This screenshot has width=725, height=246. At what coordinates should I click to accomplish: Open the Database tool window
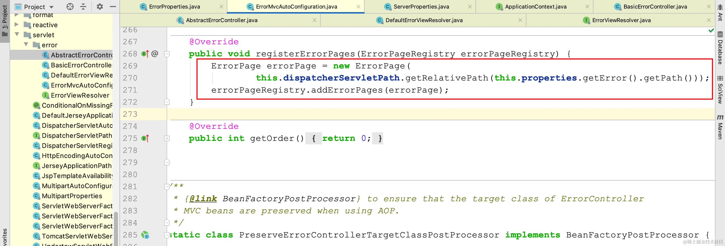[720, 48]
